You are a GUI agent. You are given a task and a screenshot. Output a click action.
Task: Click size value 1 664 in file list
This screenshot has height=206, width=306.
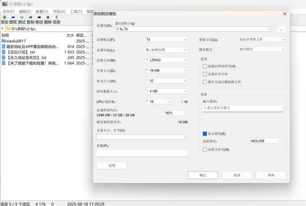pos(69,63)
